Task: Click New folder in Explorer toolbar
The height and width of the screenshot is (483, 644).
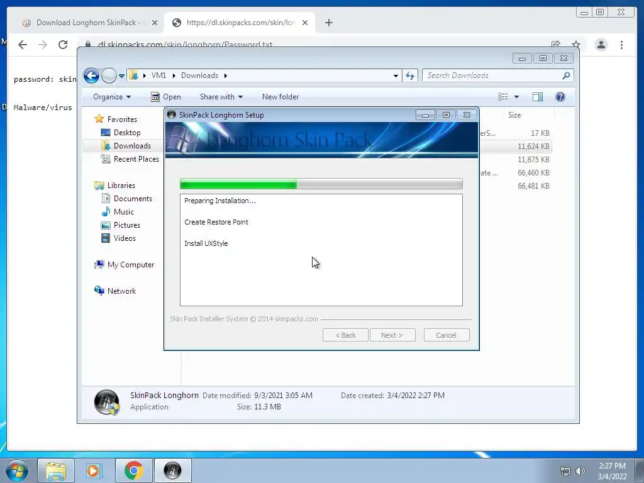Action: (280, 97)
